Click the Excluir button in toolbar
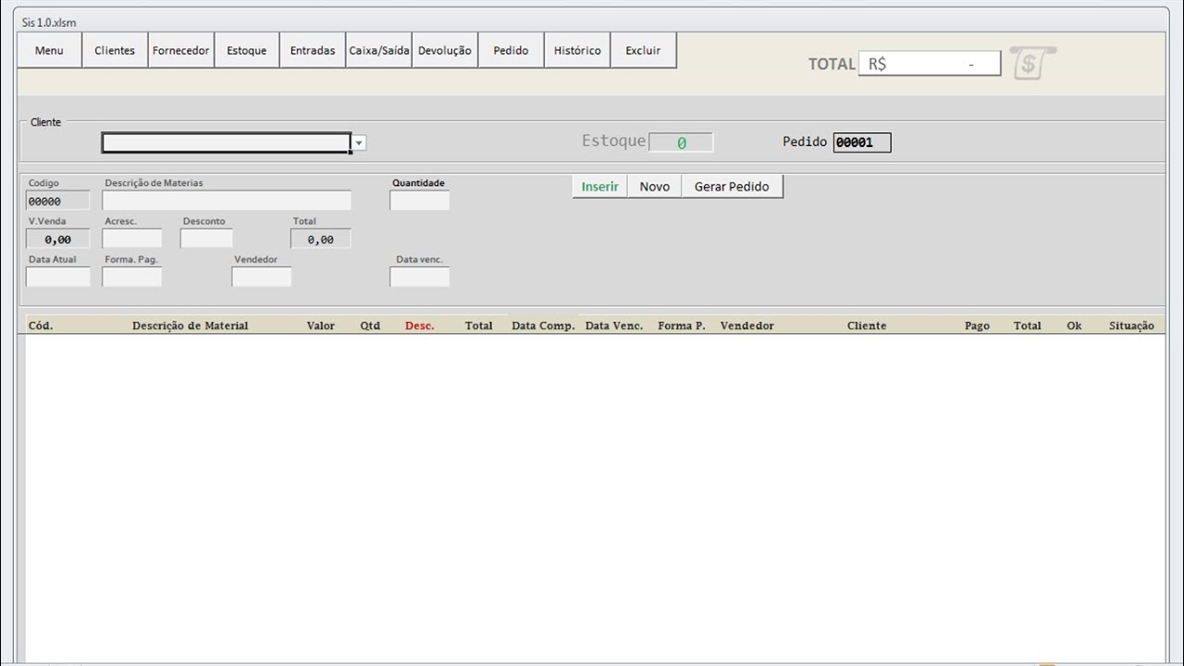The height and width of the screenshot is (666, 1184). 643,51
